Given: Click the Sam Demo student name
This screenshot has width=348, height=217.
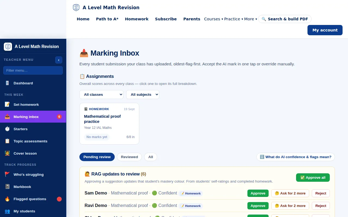Looking at the screenshot, I should tap(96, 193).
